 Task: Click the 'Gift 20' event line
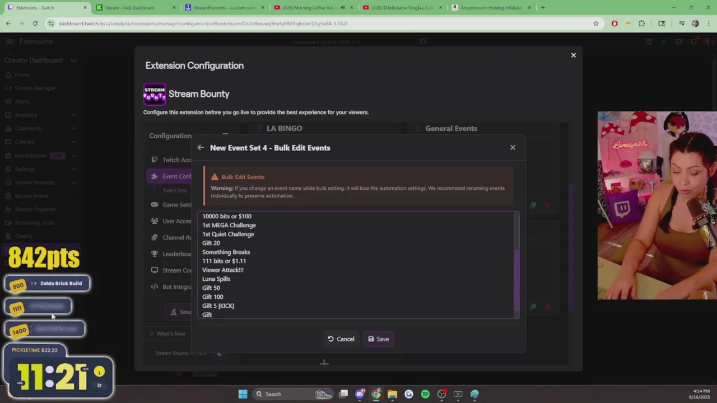point(211,243)
